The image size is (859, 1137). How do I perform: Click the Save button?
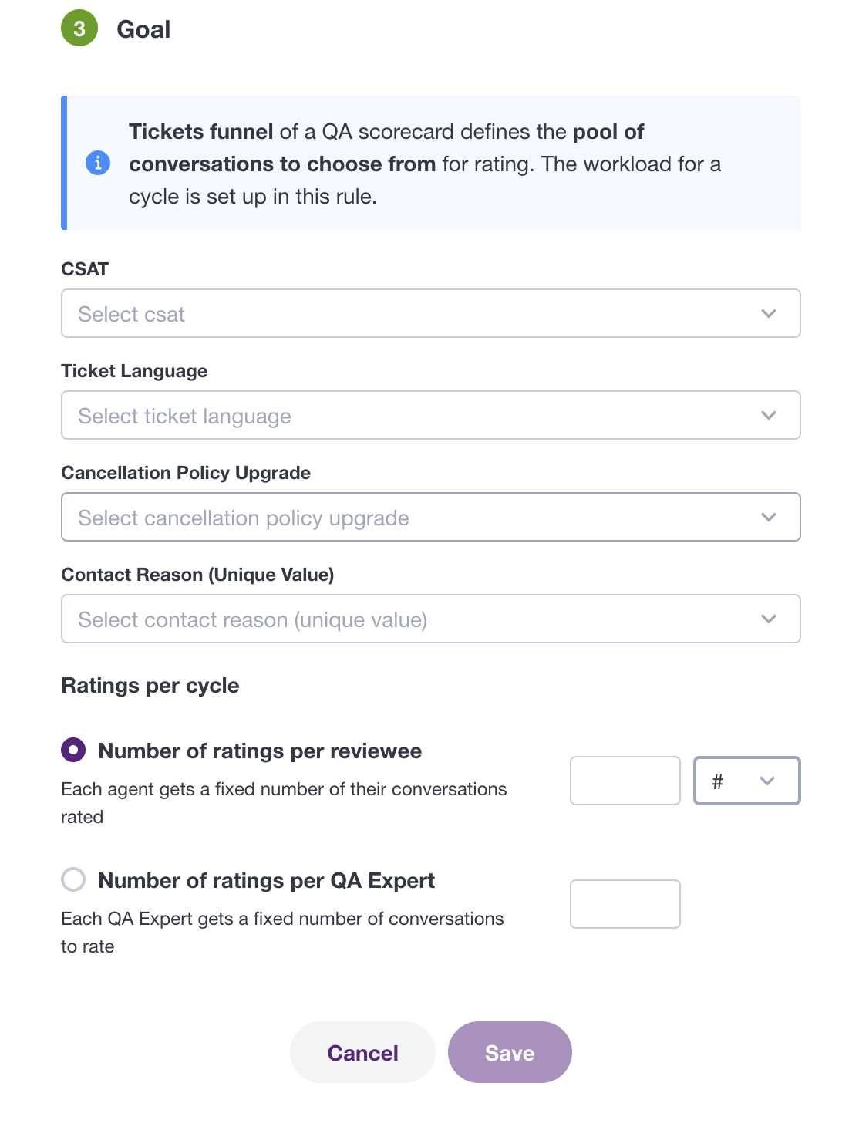(x=510, y=1052)
